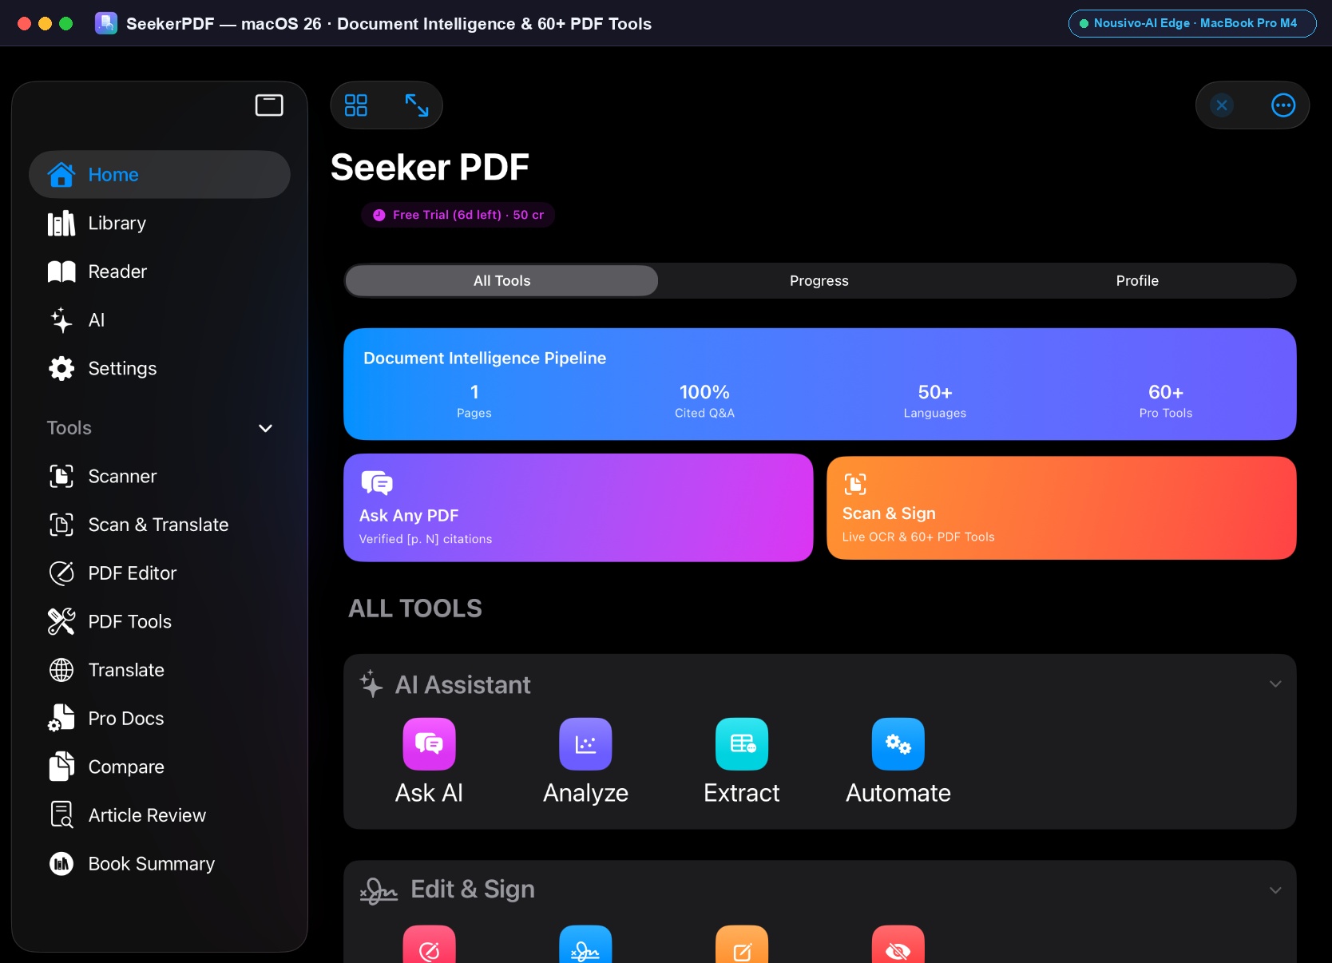Click the blue X close button
This screenshot has width=1332, height=963.
(1222, 105)
